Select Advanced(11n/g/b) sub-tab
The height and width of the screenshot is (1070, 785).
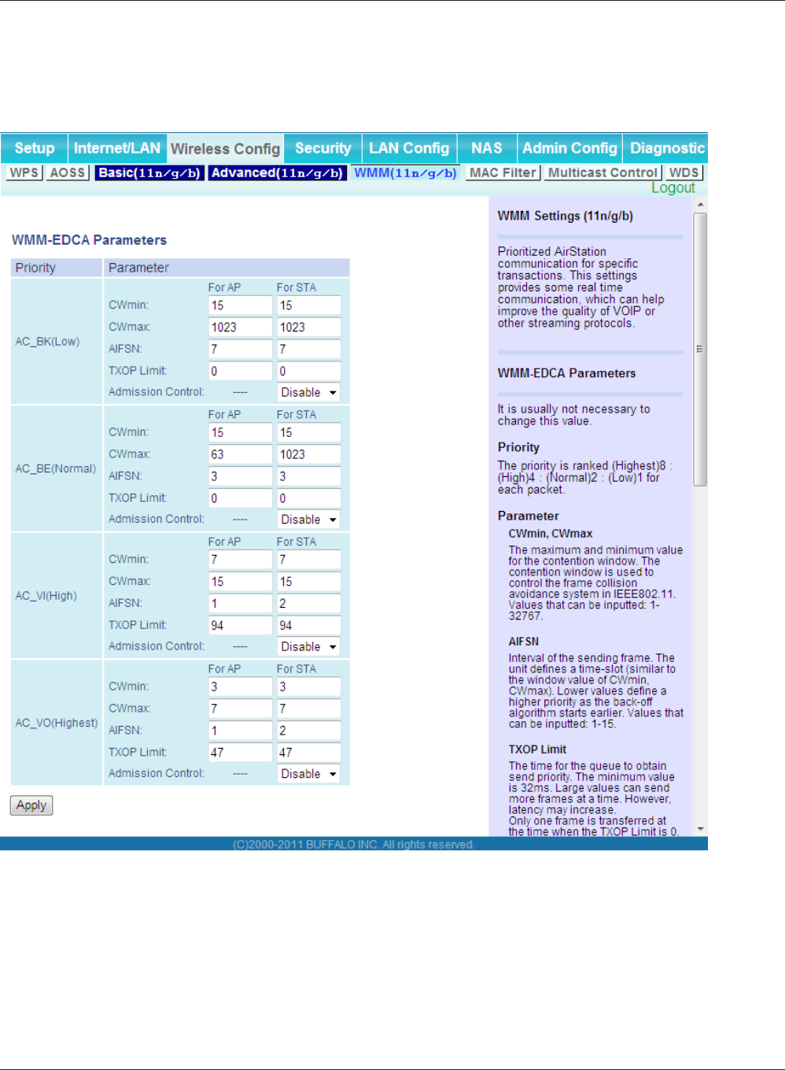278,172
